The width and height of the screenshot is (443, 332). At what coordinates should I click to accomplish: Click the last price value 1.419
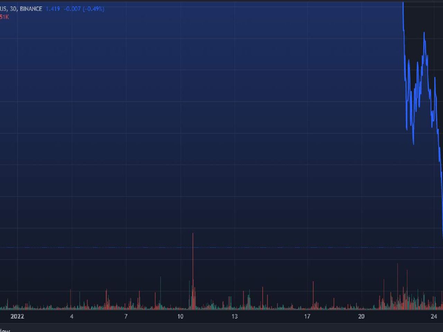(53, 9)
